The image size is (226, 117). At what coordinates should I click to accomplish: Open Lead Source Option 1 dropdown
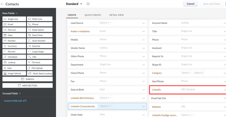coord(106,23)
